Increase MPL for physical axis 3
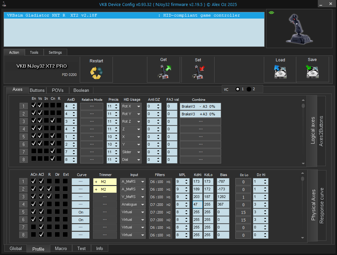This screenshot has width=337, height=255. point(186,195)
